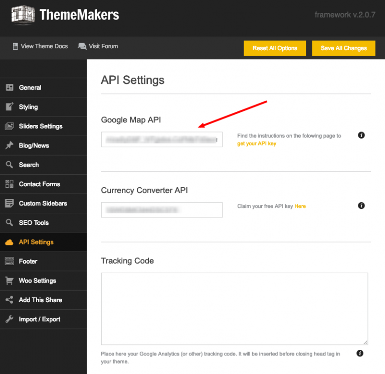
Task: Follow the 'Here' free API key link
Action: (300, 206)
